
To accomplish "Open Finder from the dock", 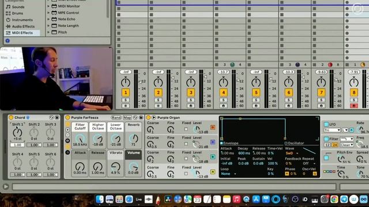I will pyautogui.click(x=100, y=200).
